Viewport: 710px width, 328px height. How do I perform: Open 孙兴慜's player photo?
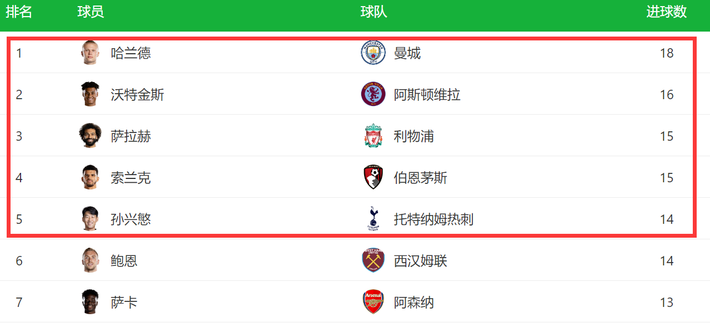pos(90,219)
